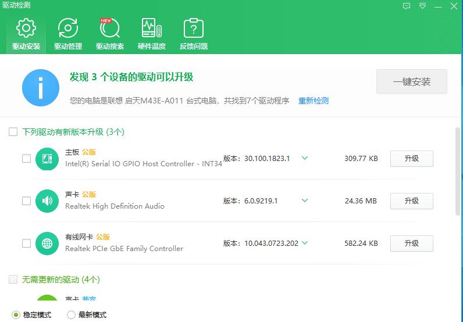This screenshot has width=463, height=322.
Task: Open the title bar dropdown menu icon
Action: coord(422,6)
